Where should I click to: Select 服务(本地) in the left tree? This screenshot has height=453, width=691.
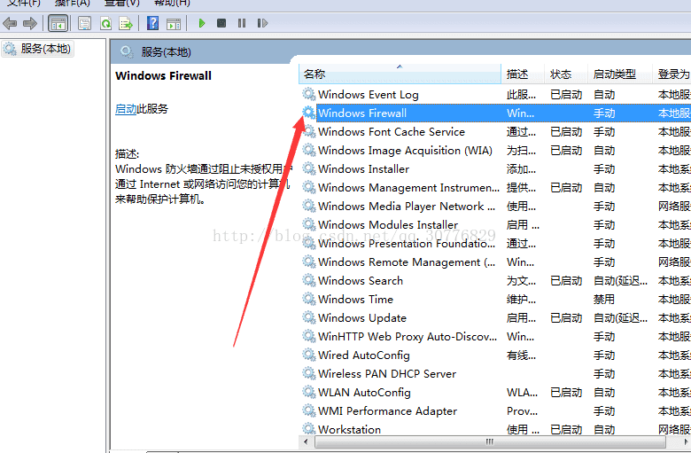45,49
